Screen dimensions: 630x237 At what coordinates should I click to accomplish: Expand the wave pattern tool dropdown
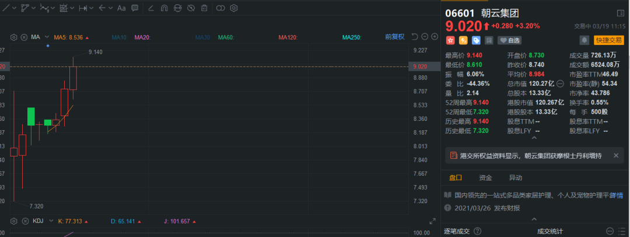(x=52, y=8)
